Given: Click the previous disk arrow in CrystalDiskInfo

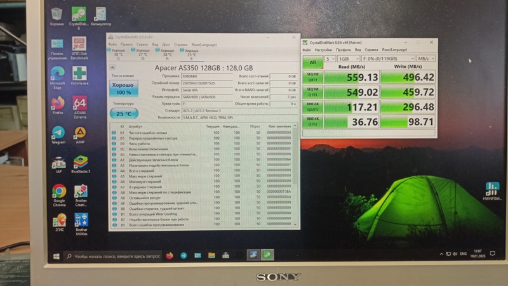Looking at the screenshot, I should (112, 67).
